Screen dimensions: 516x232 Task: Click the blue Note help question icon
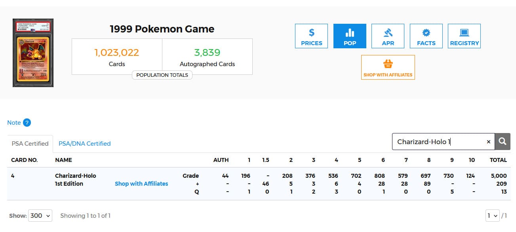tap(27, 123)
